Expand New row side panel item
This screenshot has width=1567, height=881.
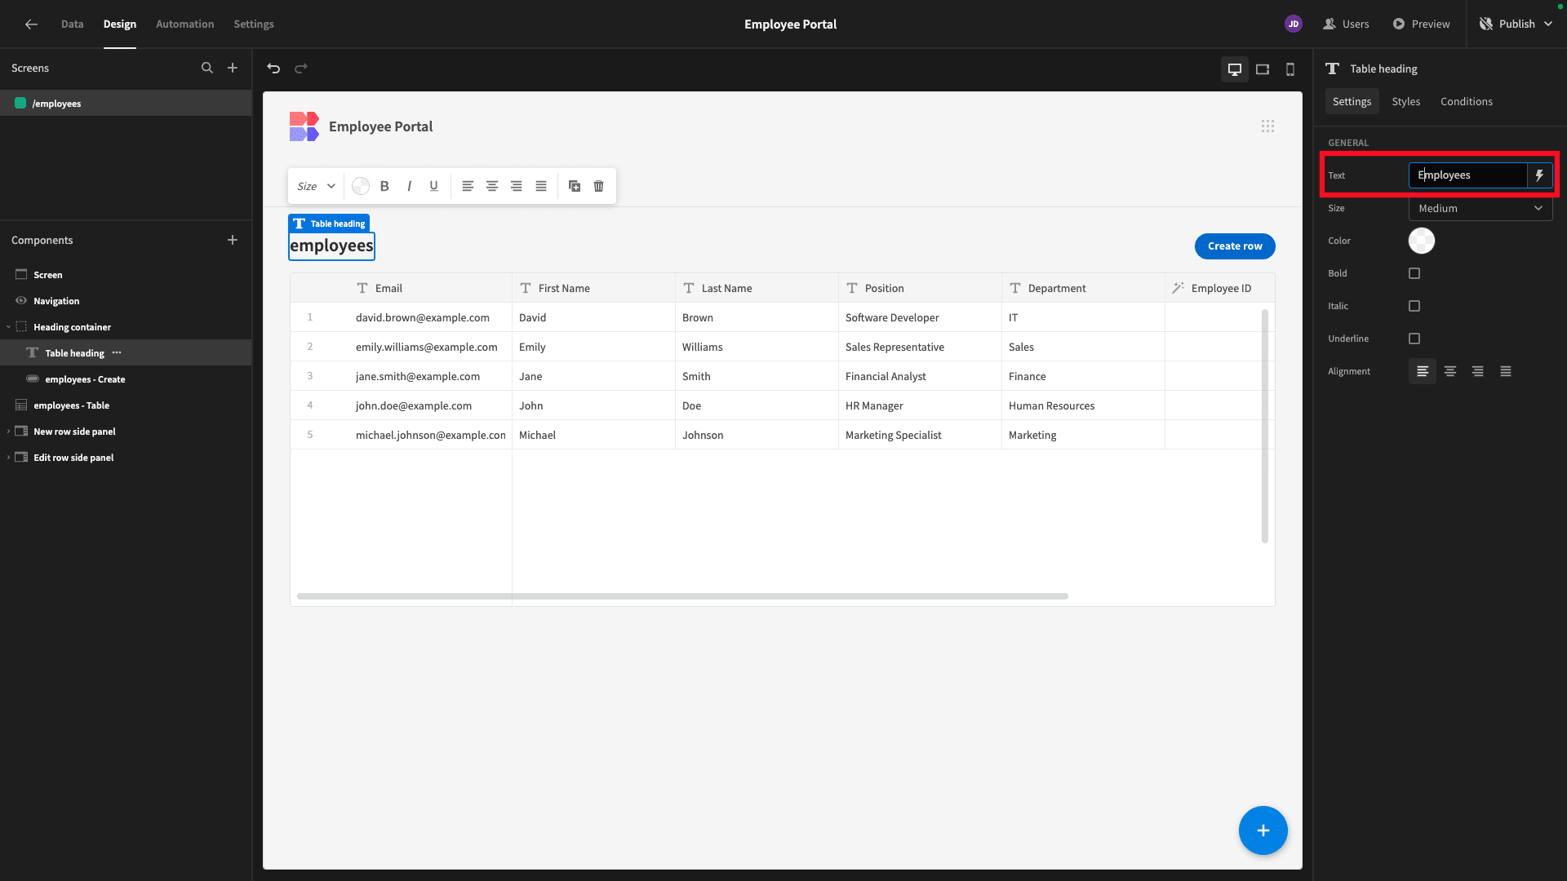pos(8,432)
